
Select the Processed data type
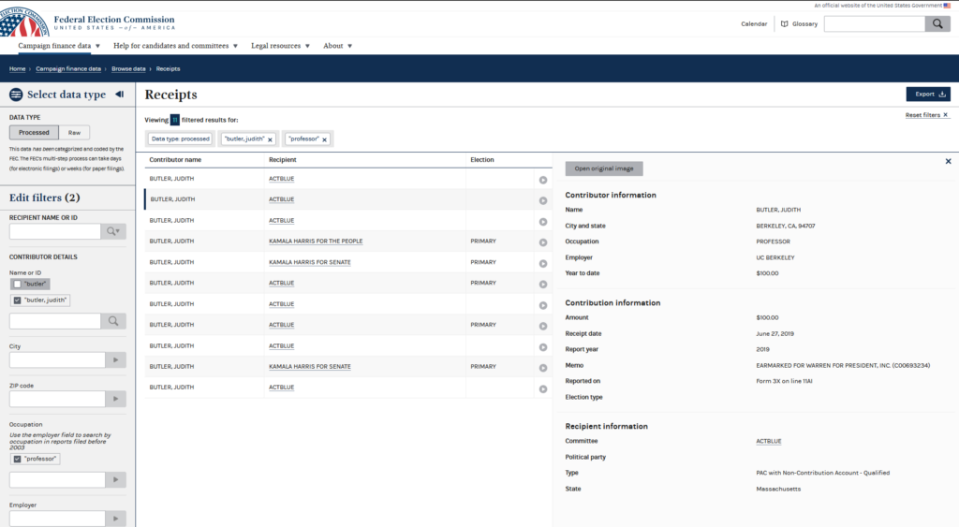pos(34,133)
